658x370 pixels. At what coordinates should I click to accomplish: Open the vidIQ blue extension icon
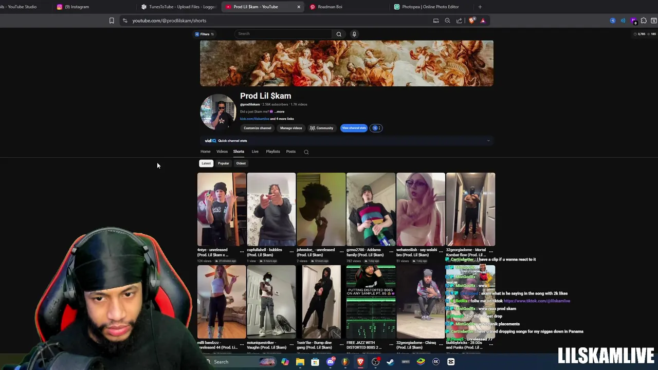click(x=612, y=21)
